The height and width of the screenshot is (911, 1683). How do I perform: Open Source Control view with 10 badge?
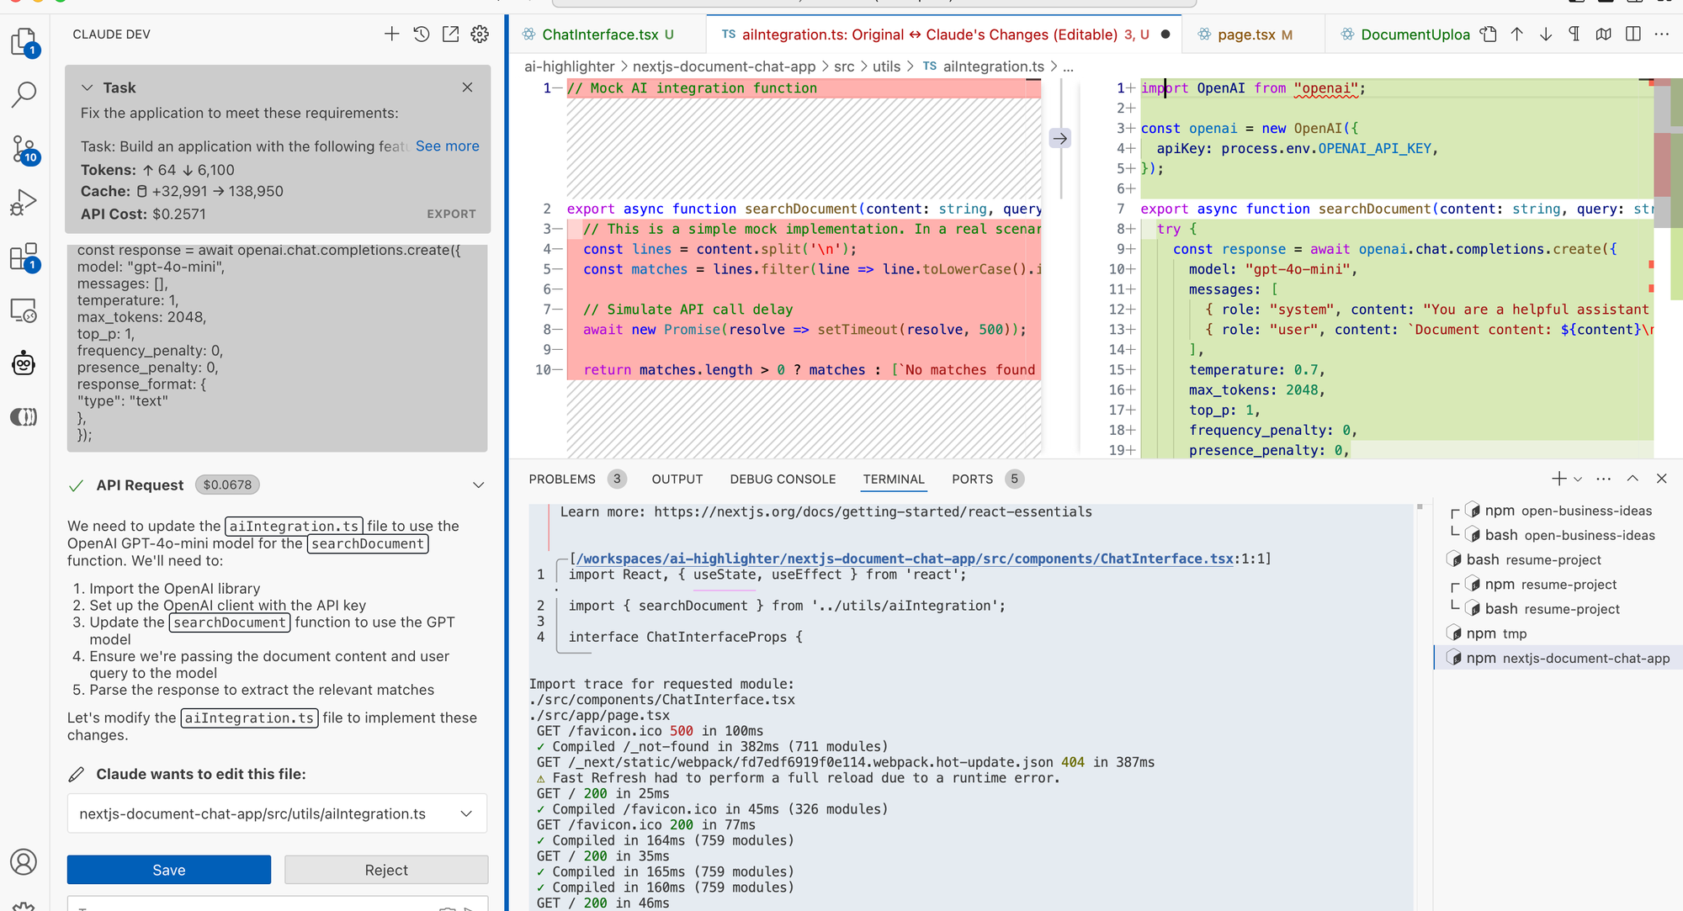pos(24,149)
